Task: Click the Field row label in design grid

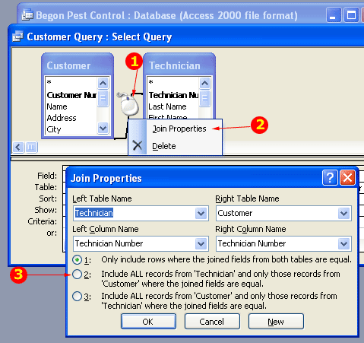Action: (x=47, y=176)
